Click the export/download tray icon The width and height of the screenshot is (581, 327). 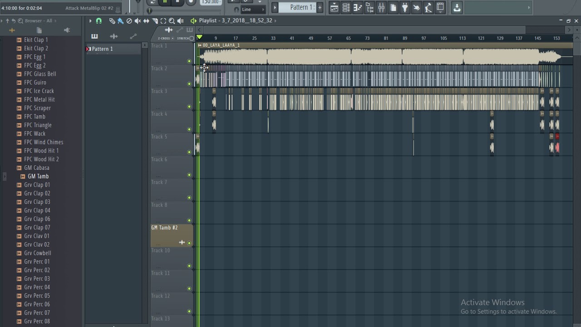click(x=457, y=7)
